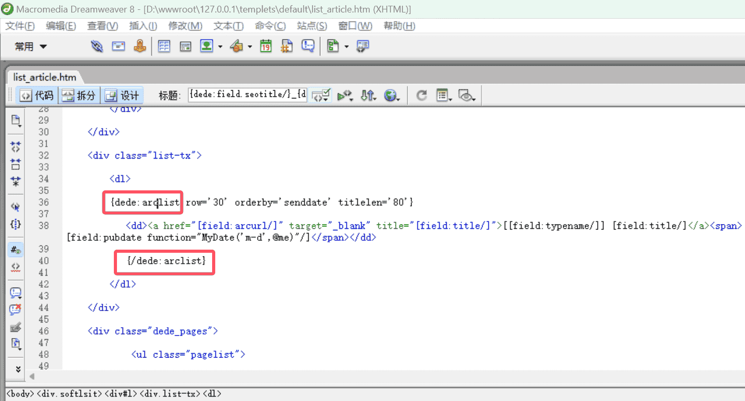Click the collapse full tag icon
This screenshot has height=401, width=745.
click(x=16, y=147)
